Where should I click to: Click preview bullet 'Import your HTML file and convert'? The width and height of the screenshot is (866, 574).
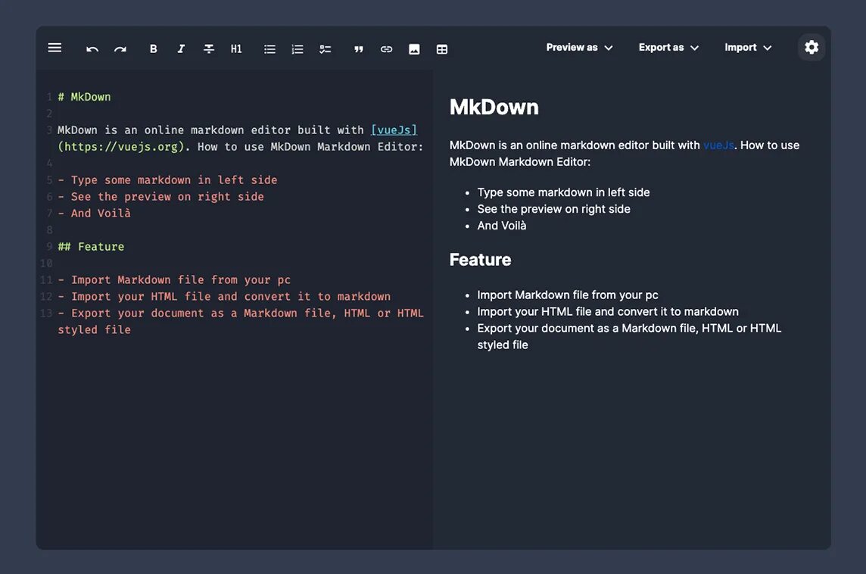608,311
